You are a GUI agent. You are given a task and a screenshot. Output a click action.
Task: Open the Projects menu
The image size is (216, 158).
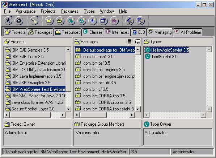click(48, 11)
